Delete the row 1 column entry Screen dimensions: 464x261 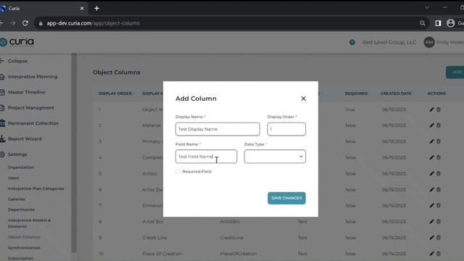pos(439,109)
